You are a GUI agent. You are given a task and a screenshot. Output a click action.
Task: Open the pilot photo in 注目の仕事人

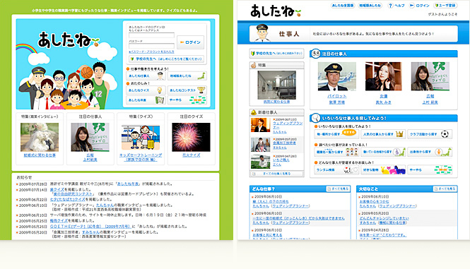click(x=337, y=76)
